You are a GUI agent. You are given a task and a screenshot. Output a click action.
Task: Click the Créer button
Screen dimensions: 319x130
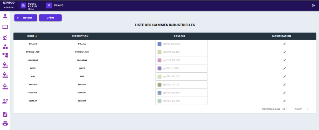50,18
